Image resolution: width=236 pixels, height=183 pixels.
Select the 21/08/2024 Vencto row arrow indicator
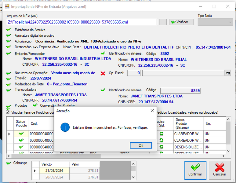(x=35, y=171)
